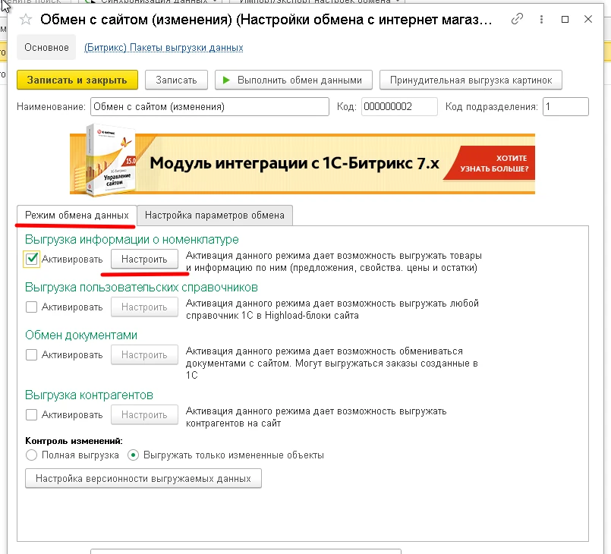Focus the Код field with 000000002
The height and width of the screenshot is (554, 611).
tap(399, 107)
